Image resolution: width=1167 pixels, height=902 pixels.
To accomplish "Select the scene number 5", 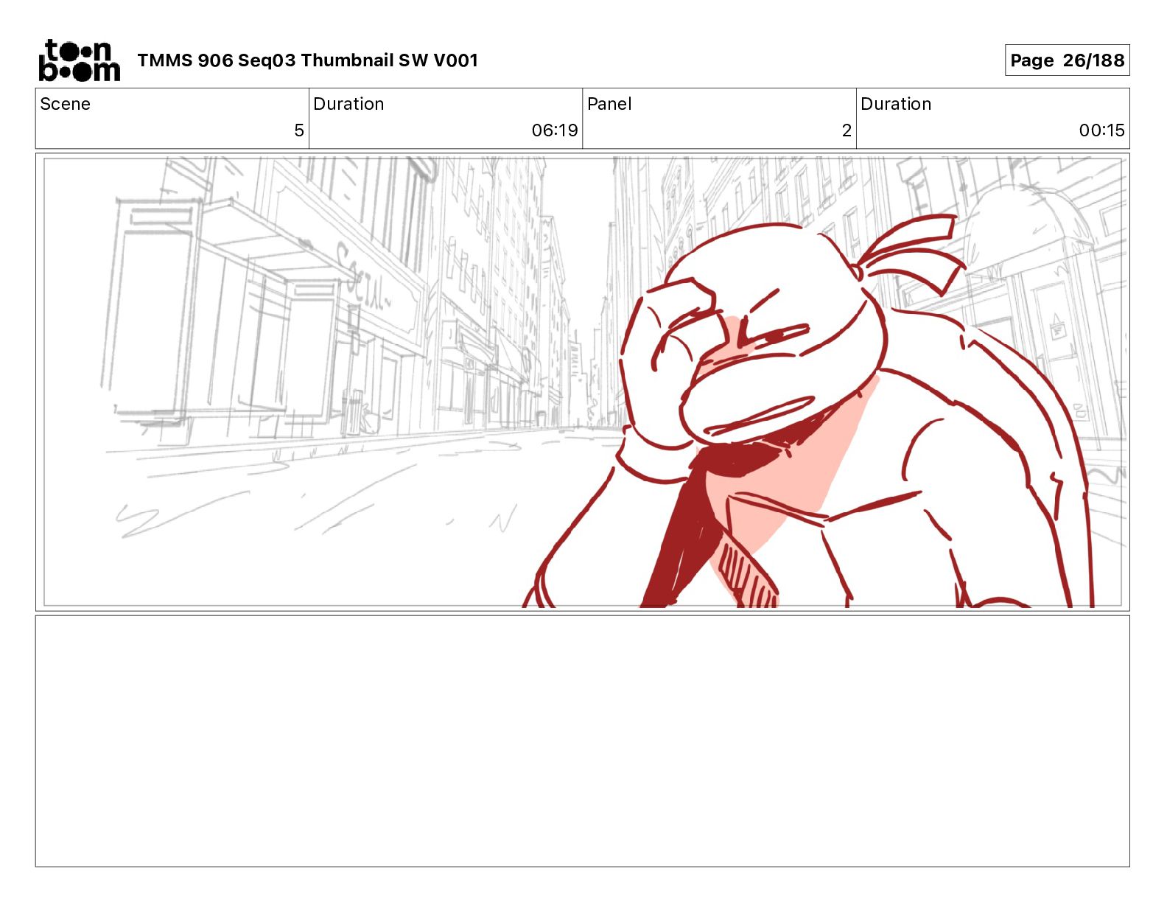I will click(x=298, y=130).
